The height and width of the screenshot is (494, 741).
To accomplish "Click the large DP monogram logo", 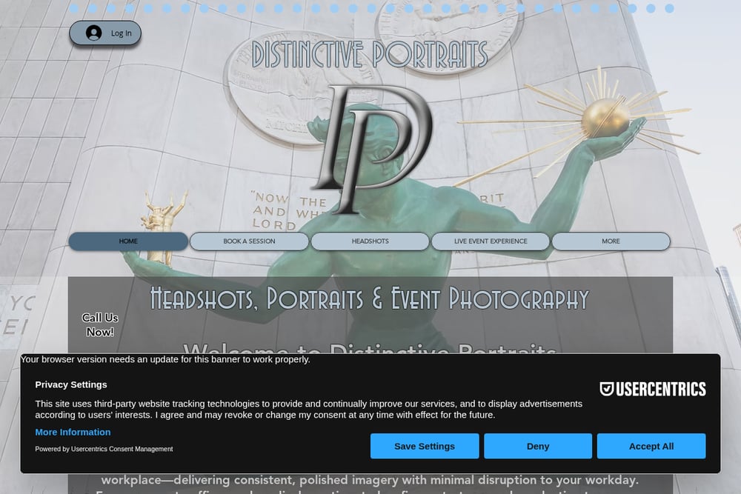I will 372,150.
